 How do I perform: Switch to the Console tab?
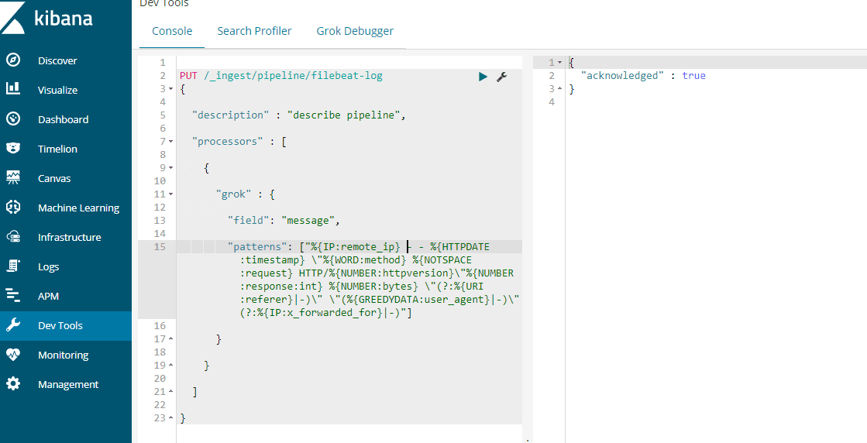click(172, 31)
